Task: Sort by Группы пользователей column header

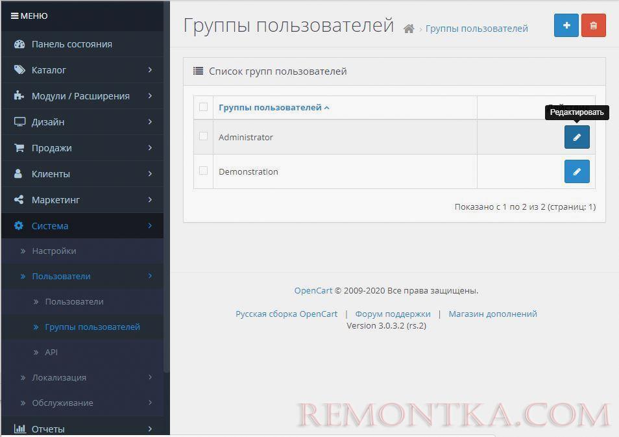Action: click(x=274, y=108)
